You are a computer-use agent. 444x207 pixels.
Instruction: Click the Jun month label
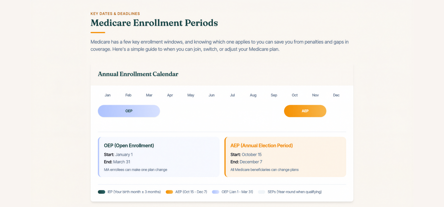click(212, 95)
